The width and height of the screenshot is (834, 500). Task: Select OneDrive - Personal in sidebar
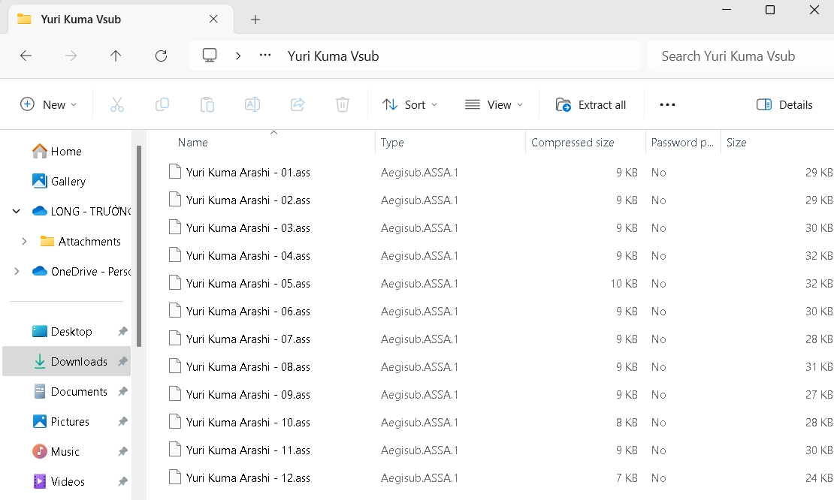[81, 272]
